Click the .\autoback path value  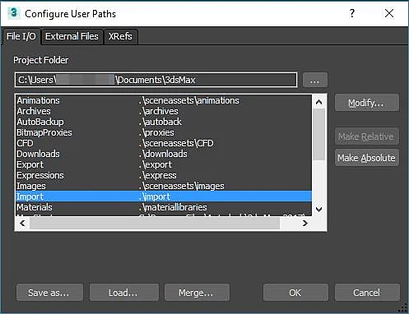(160, 122)
